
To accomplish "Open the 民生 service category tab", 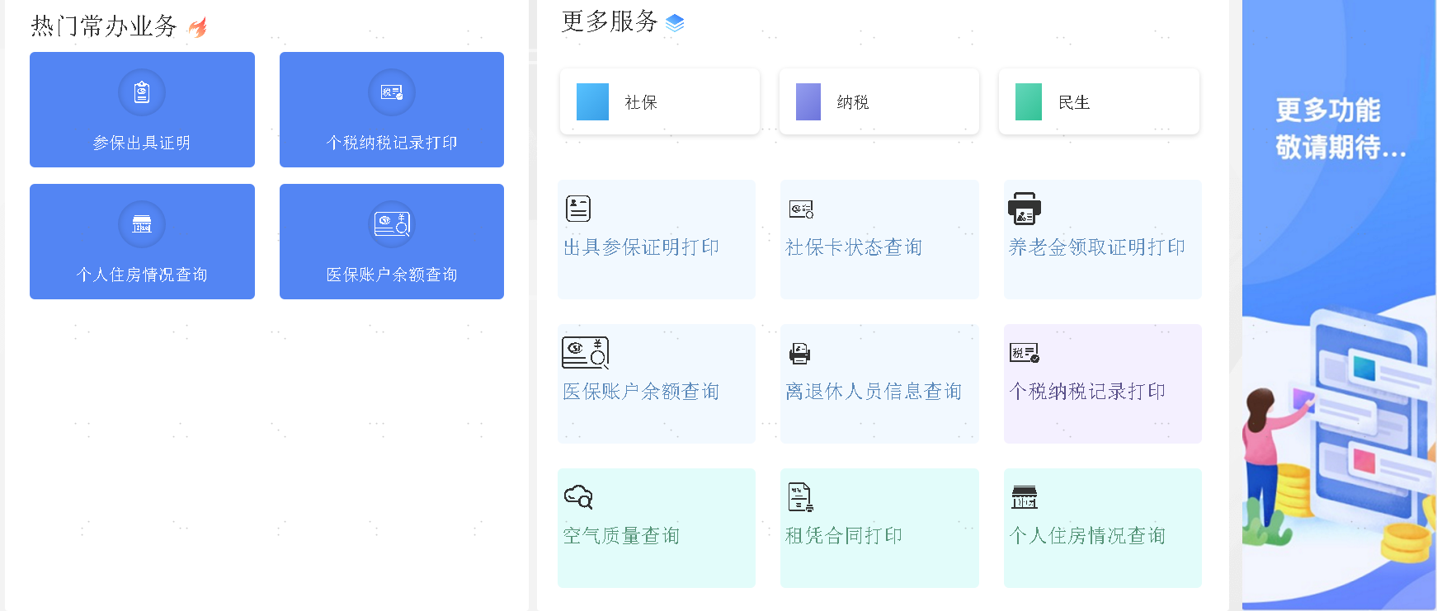I will tap(1099, 101).
